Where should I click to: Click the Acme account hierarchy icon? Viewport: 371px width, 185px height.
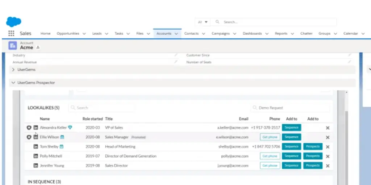(38, 48)
